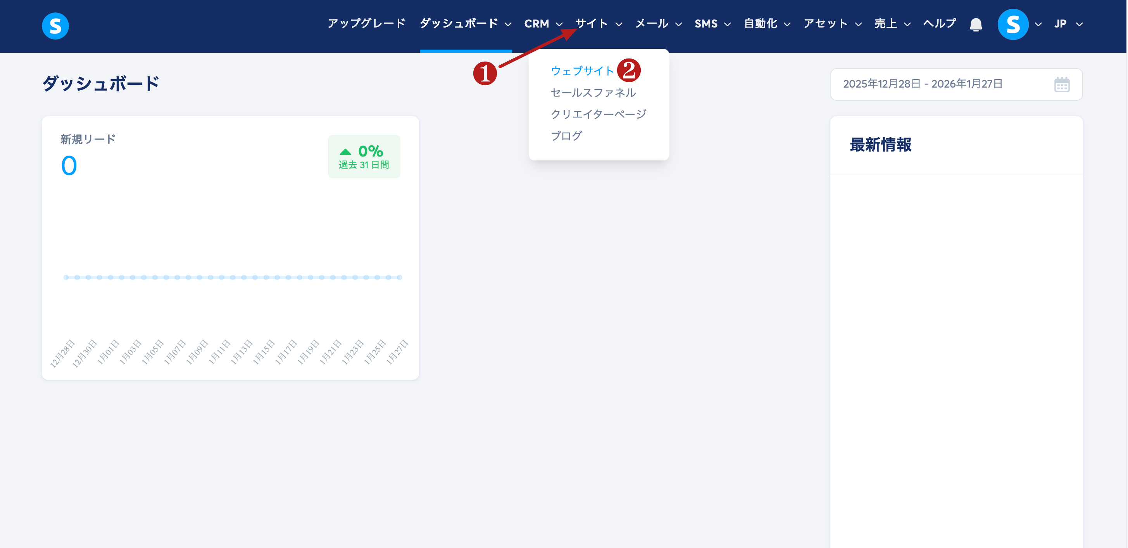
Task: Click the green 0% trend badge
Action: [364, 156]
